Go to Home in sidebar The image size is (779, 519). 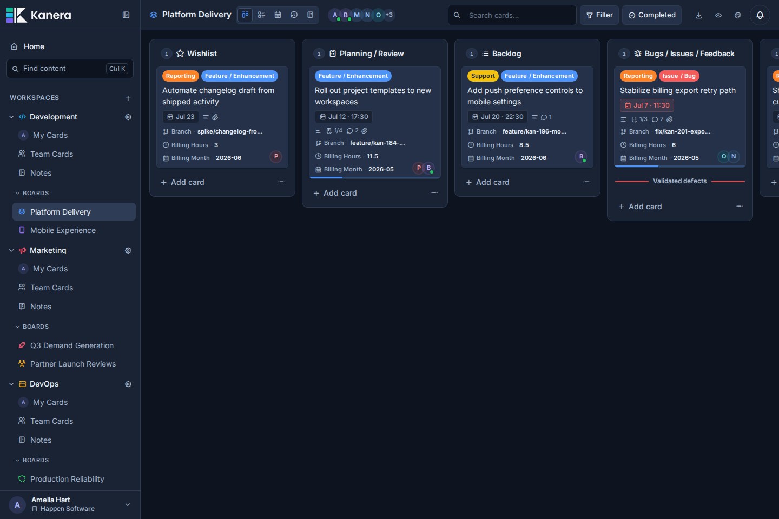pos(34,46)
